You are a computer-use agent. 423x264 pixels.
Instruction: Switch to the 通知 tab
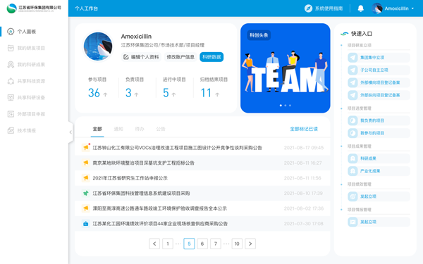(x=118, y=129)
